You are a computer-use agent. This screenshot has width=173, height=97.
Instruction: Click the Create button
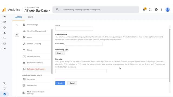tap(60, 83)
